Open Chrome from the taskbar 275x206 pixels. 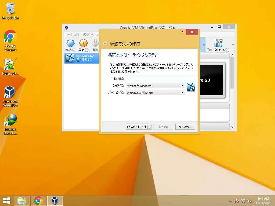pos(38,201)
